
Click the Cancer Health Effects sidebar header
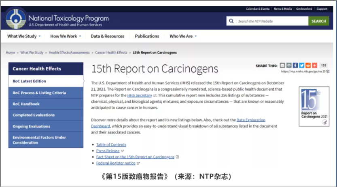[46, 69]
